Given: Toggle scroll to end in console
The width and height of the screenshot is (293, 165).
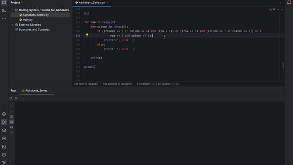Looking at the screenshot, I should tap(11, 122).
